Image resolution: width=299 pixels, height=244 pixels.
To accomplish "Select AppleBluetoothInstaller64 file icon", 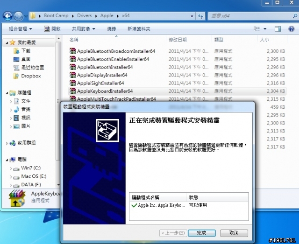I will point(72,67).
